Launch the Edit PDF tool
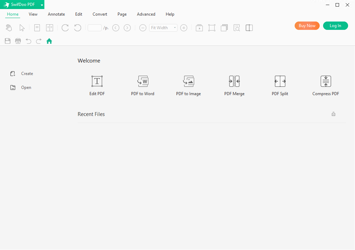This screenshot has height=250, width=355. click(x=97, y=86)
